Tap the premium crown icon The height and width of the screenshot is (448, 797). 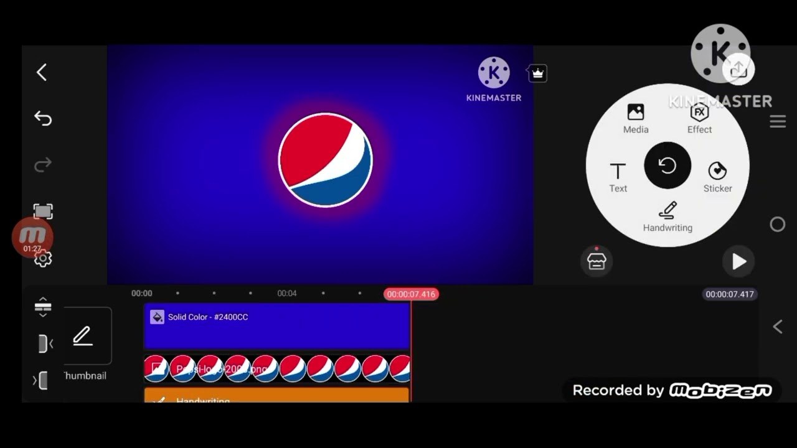click(537, 73)
